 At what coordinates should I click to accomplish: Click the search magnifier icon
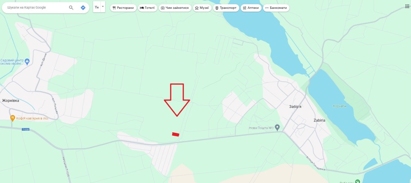(71, 8)
